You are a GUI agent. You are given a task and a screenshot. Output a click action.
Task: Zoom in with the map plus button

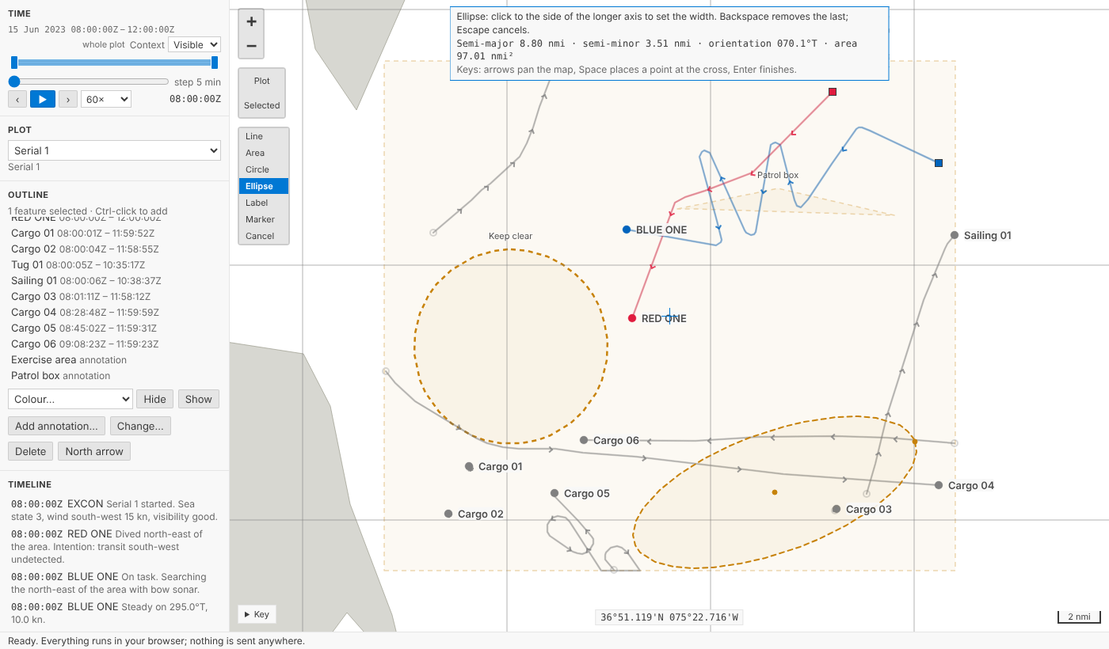(251, 21)
